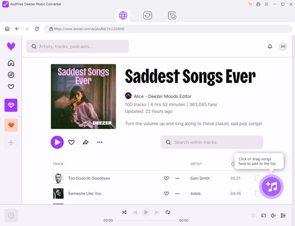Open playlist more options menu
The height and width of the screenshot is (226, 295).
[100, 142]
